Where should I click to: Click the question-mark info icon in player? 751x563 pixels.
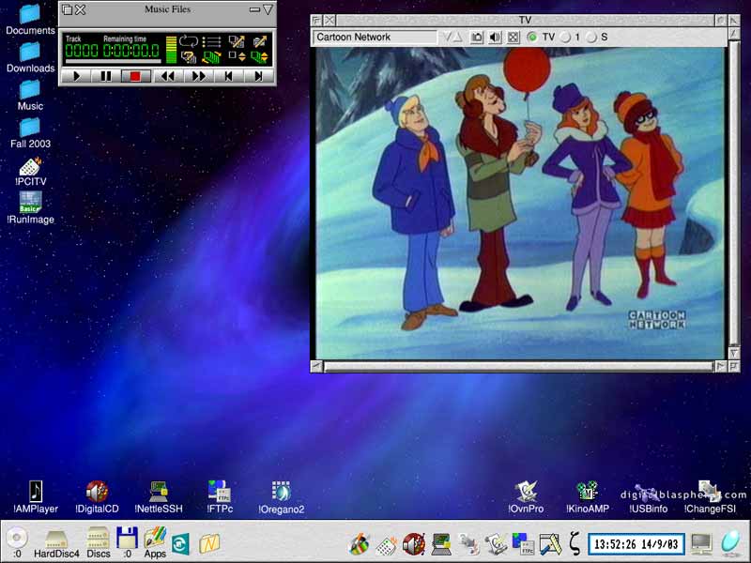pyautogui.click(x=189, y=57)
